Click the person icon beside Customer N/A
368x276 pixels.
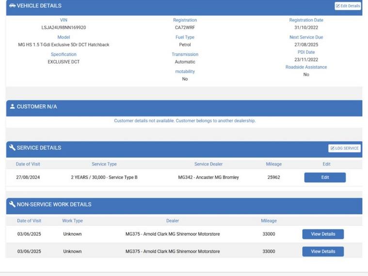click(x=12, y=106)
